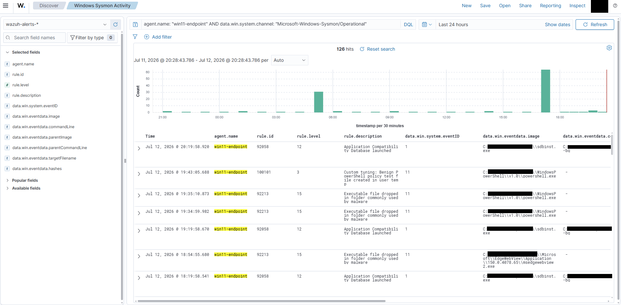The width and height of the screenshot is (621, 305).
Task: Click the rule.level number type icon
Action: click(x=7, y=85)
